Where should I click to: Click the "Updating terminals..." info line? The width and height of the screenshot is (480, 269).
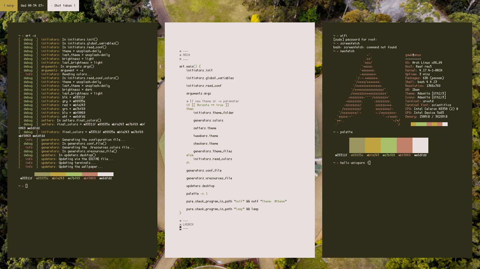pyautogui.click(x=77, y=163)
